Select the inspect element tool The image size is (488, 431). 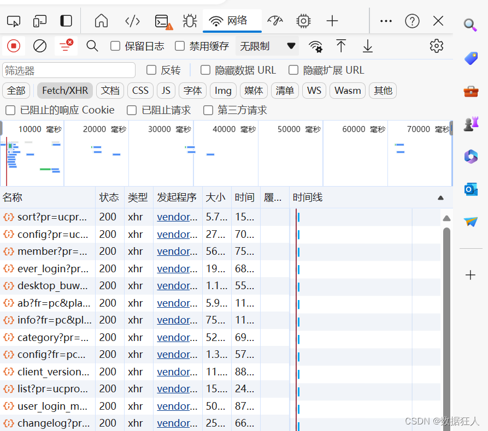coord(13,21)
